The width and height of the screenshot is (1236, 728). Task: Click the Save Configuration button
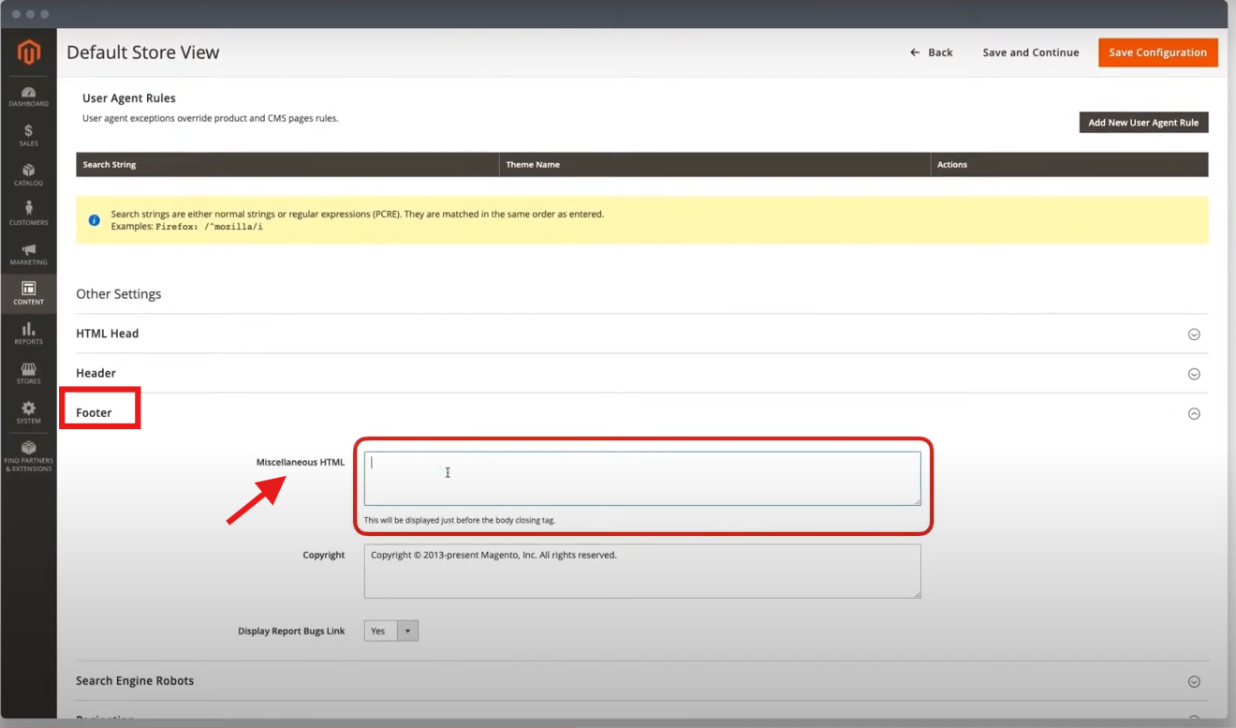pyautogui.click(x=1157, y=52)
